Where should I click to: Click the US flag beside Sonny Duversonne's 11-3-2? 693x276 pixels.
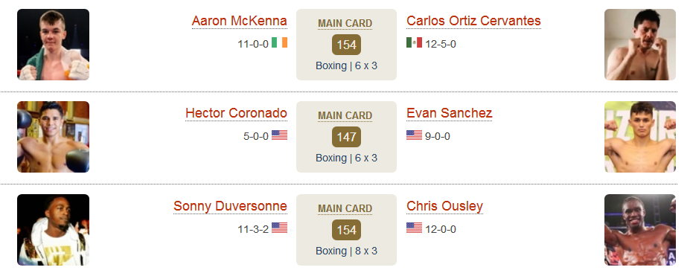click(x=279, y=228)
